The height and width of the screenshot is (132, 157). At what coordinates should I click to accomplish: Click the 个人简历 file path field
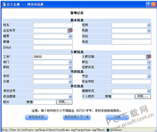coord(123,97)
